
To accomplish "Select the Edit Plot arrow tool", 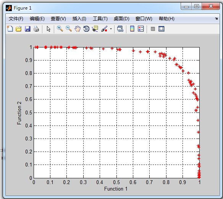I will tap(48, 29).
